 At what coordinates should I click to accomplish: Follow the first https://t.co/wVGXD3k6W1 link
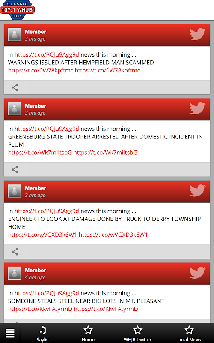coord(42,235)
